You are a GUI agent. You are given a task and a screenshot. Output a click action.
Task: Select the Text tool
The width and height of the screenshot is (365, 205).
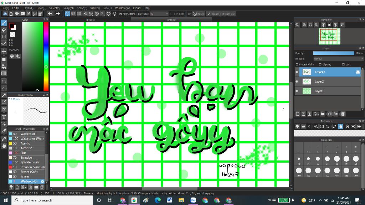click(4, 117)
